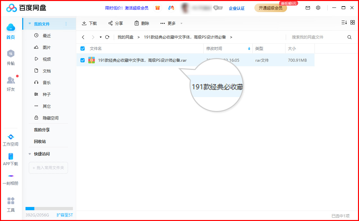Click 企业认证 link

[x=237, y=8]
